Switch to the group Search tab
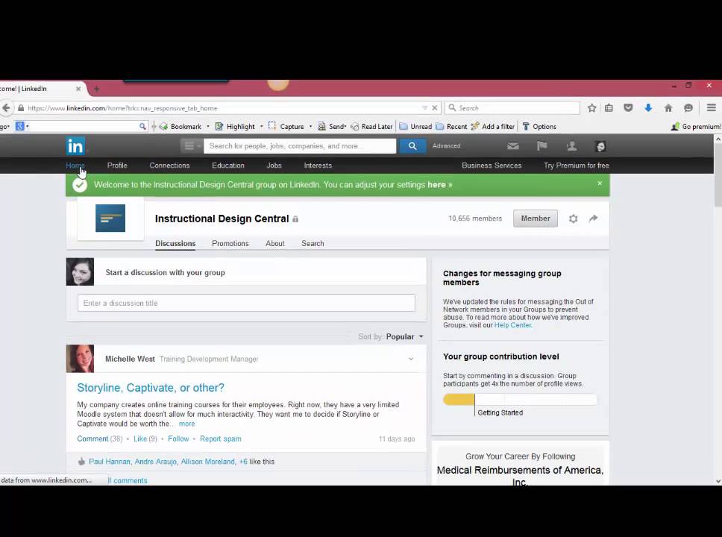This screenshot has height=537, width=722. click(x=313, y=244)
